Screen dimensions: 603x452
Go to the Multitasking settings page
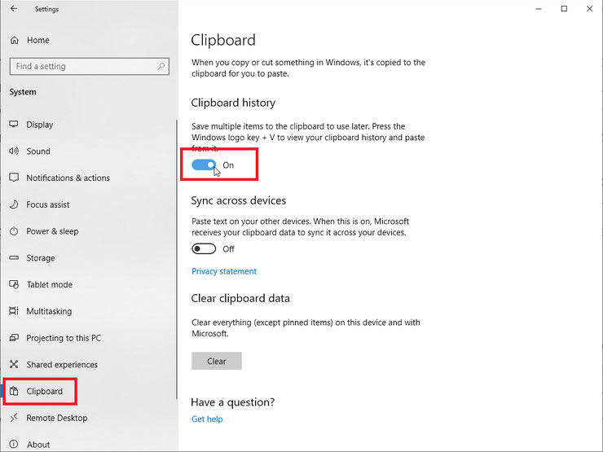tap(49, 311)
